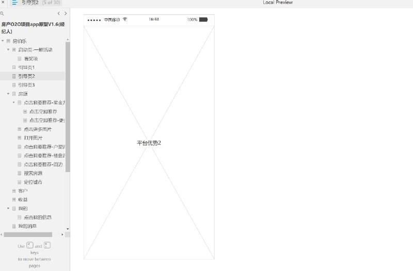This screenshot has width=413, height=271.
Task: Click the sitemap scroll up arrow
Action: pyautogui.click(x=68, y=40)
